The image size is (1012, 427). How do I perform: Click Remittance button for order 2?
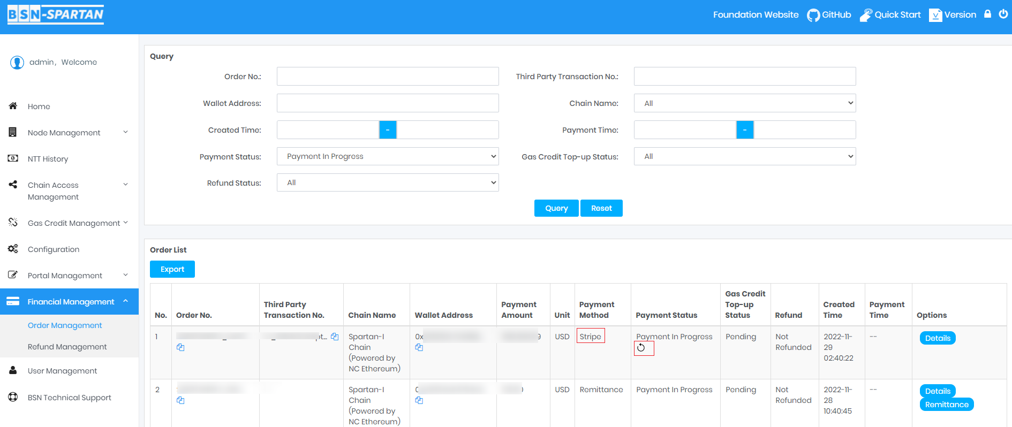(x=946, y=405)
